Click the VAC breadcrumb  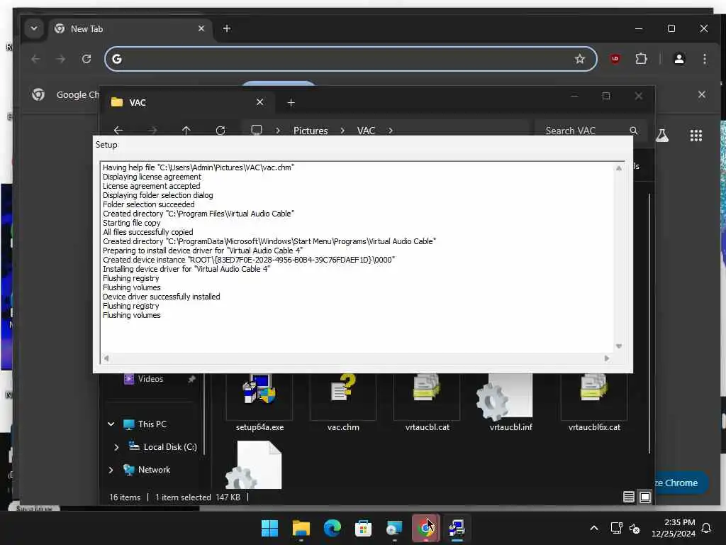click(x=366, y=131)
